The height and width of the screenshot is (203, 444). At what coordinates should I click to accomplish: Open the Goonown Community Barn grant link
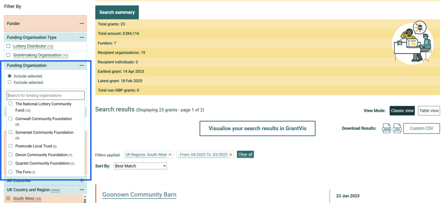pyautogui.click(x=139, y=195)
